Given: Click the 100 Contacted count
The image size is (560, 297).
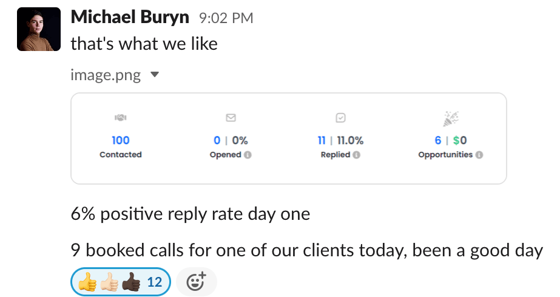Looking at the screenshot, I should click(120, 140).
